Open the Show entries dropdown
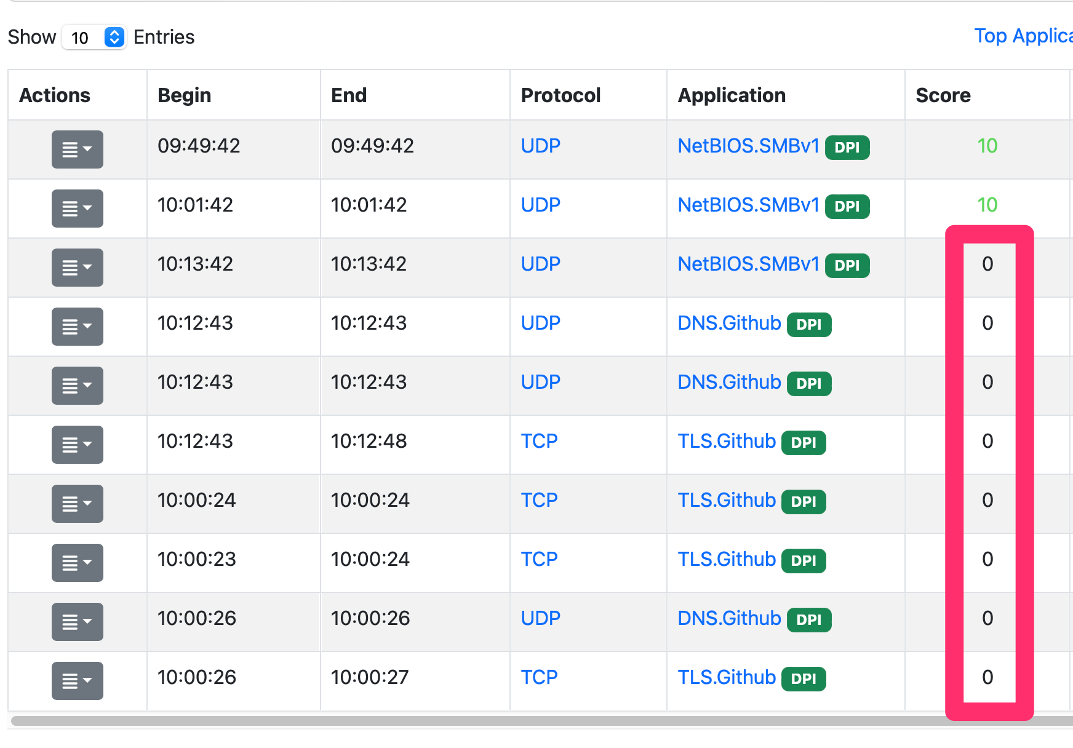The width and height of the screenshot is (1073, 748). tap(94, 37)
